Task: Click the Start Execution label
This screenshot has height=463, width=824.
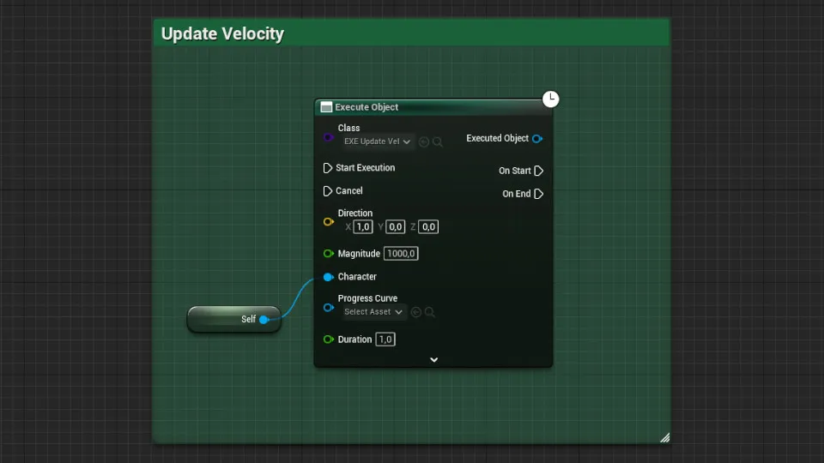Action: coord(366,168)
